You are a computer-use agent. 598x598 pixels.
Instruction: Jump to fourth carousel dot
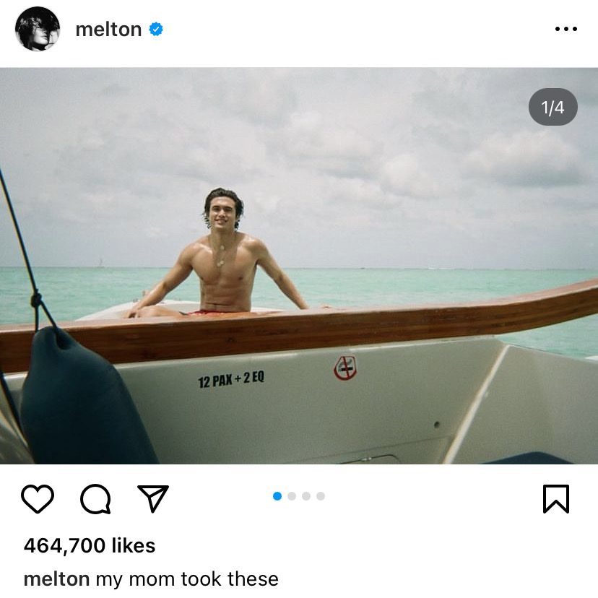(321, 495)
